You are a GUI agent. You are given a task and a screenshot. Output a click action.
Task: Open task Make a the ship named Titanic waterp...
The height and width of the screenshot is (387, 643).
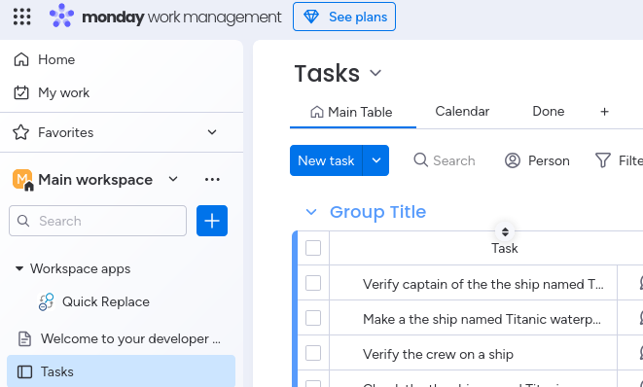482,319
